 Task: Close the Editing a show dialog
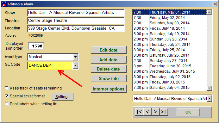pyautogui.click(x=214, y=4)
